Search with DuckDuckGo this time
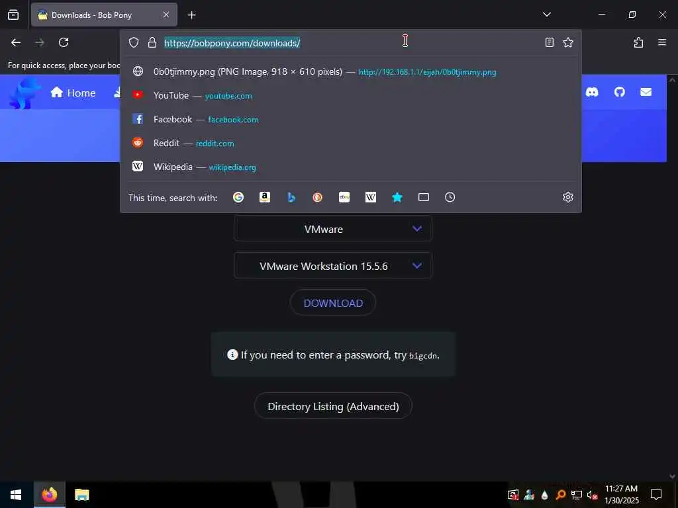This screenshot has width=678, height=508. tap(317, 197)
